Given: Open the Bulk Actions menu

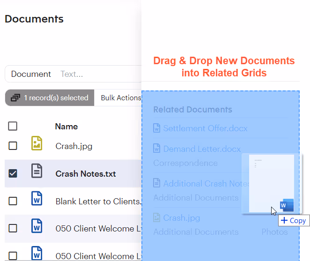Looking at the screenshot, I should pos(121,98).
